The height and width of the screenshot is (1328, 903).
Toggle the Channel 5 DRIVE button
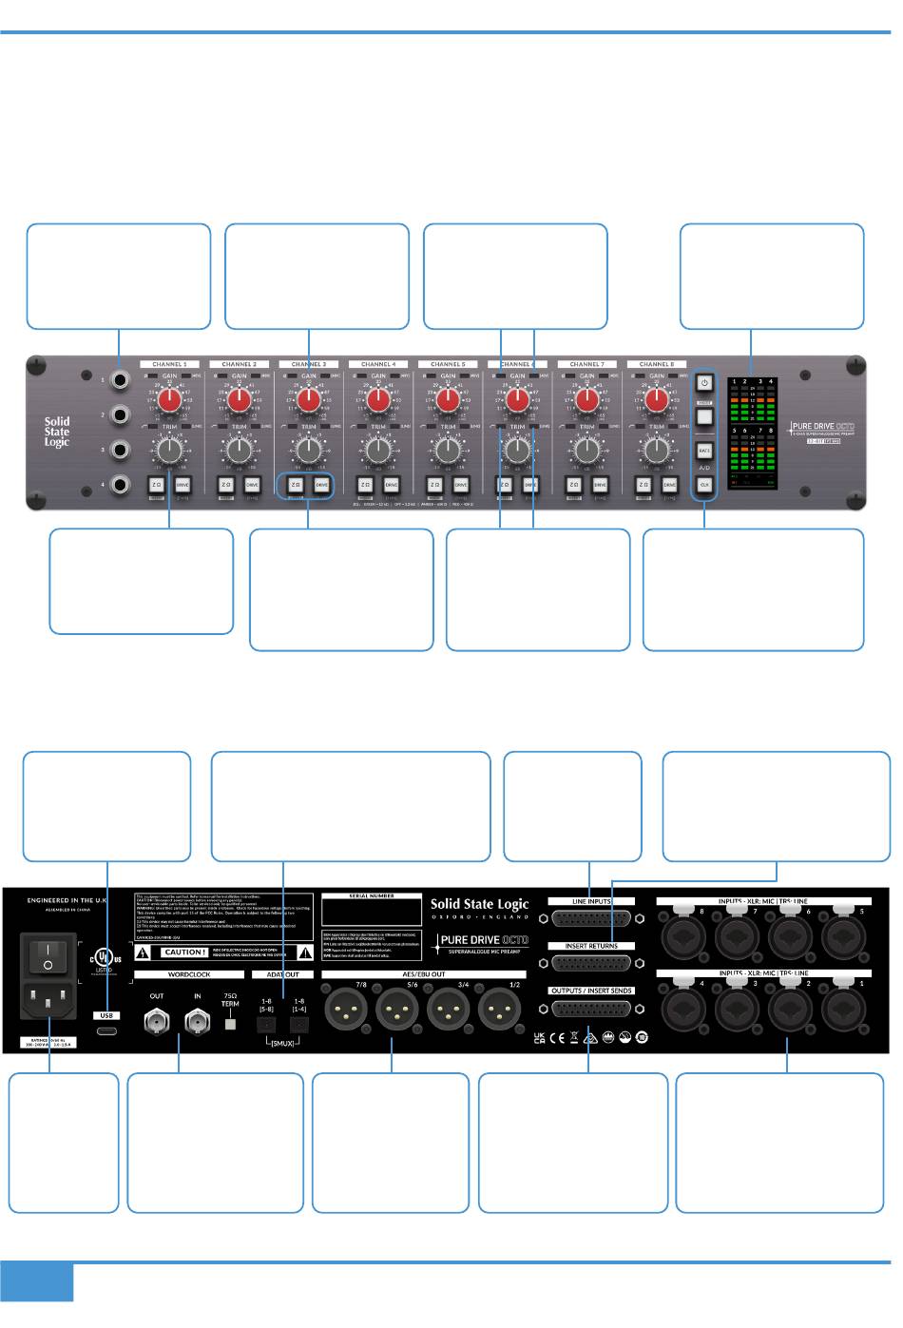(461, 485)
